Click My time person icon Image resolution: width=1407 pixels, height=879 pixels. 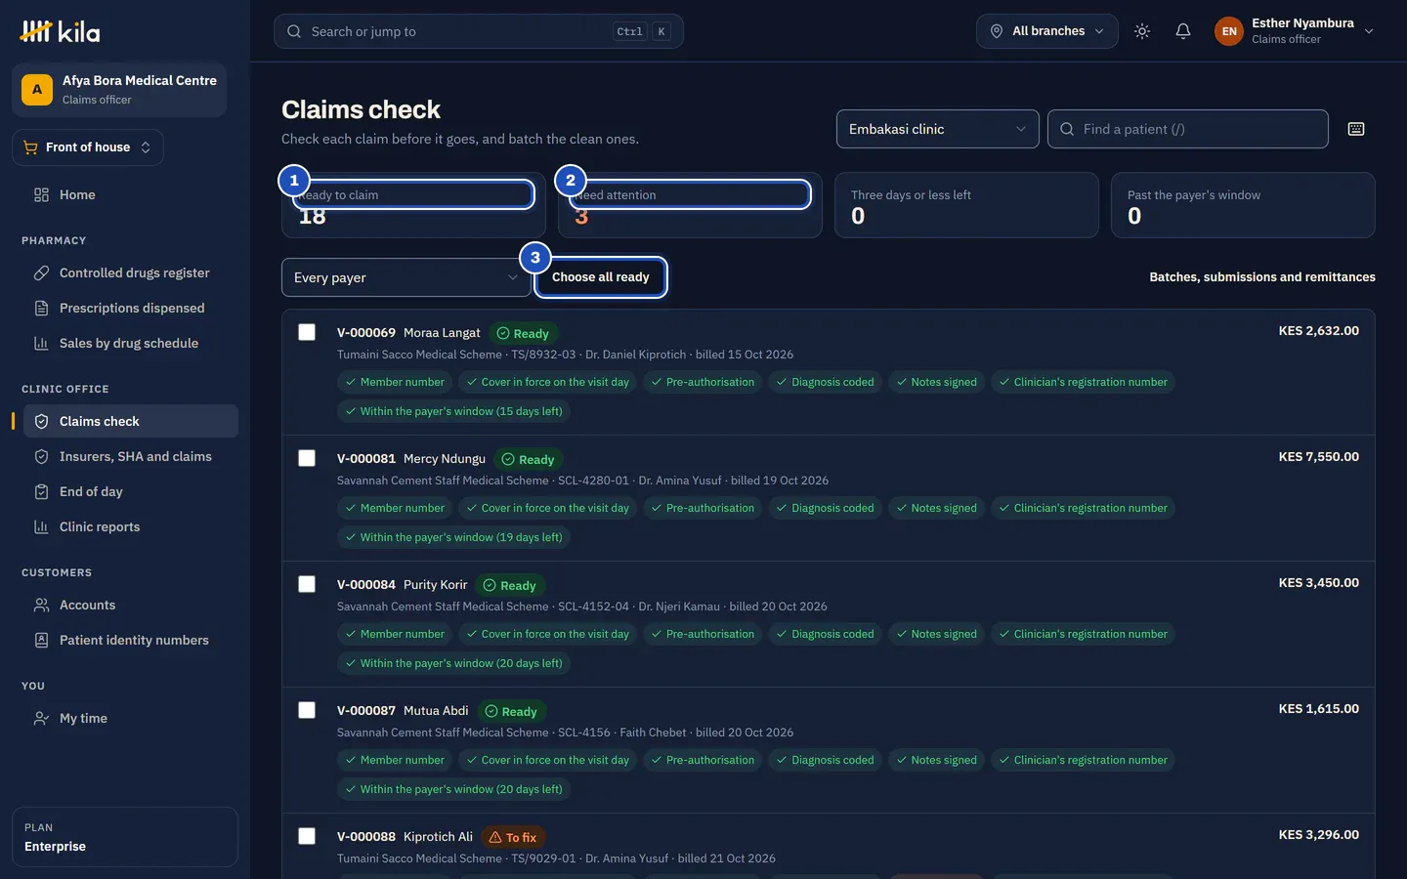[x=41, y=718]
